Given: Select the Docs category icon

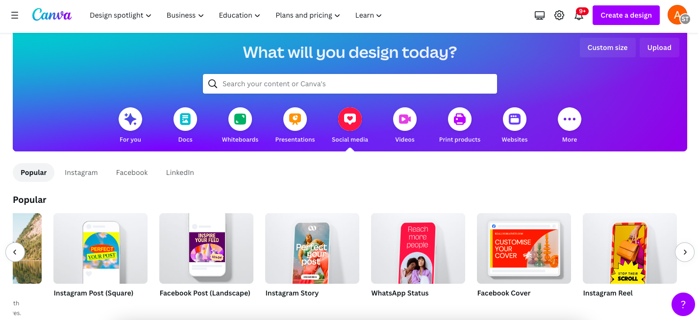Looking at the screenshot, I should 185,119.
